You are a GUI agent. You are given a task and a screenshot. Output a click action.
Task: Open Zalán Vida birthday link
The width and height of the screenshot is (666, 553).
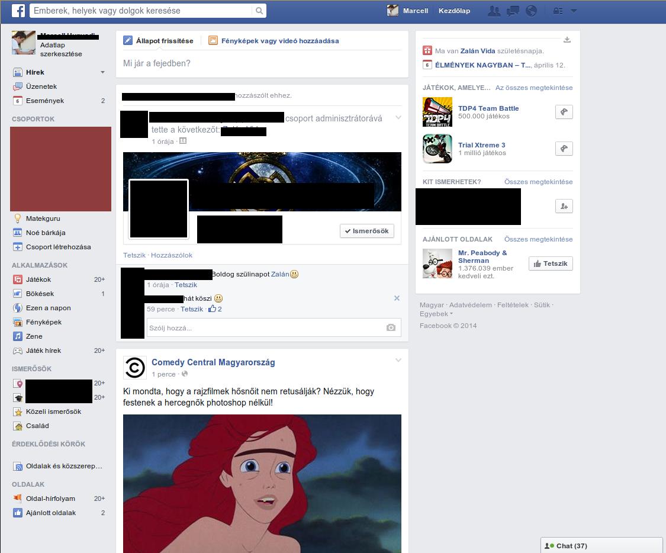[x=478, y=51]
